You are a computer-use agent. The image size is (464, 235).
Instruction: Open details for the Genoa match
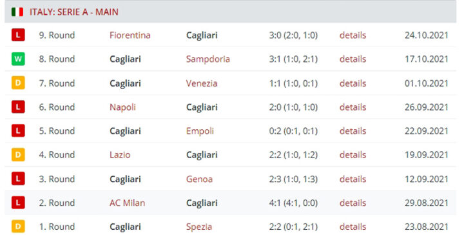(x=353, y=179)
